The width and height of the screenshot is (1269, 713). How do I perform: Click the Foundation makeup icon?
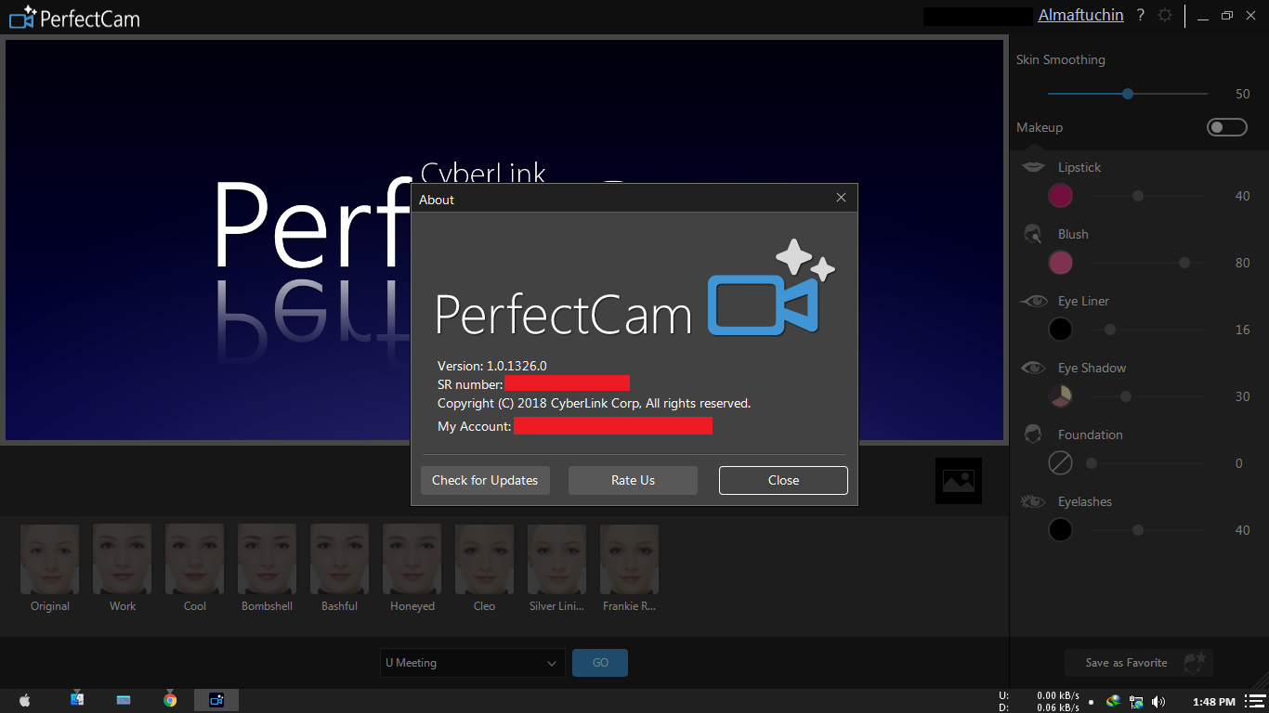tap(1033, 434)
